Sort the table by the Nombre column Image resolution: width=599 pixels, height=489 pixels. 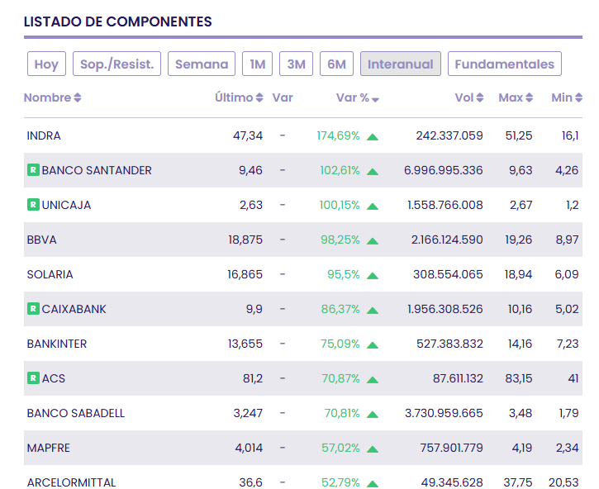pos(52,97)
